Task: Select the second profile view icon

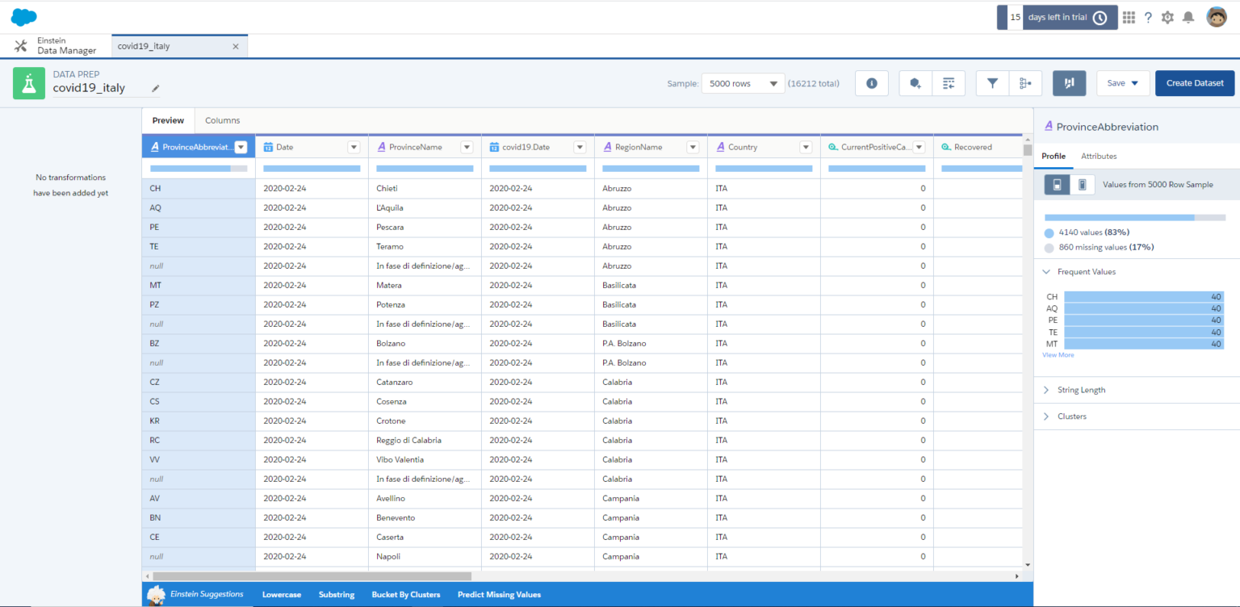Action: (1083, 185)
